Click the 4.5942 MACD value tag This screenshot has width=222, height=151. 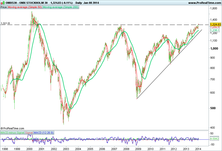tap(214, 139)
